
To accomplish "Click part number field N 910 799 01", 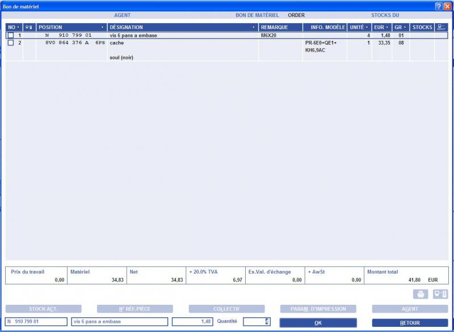I will point(36,321).
